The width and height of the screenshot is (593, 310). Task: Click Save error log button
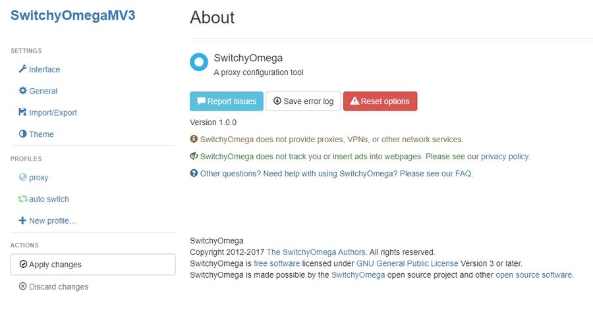click(303, 101)
